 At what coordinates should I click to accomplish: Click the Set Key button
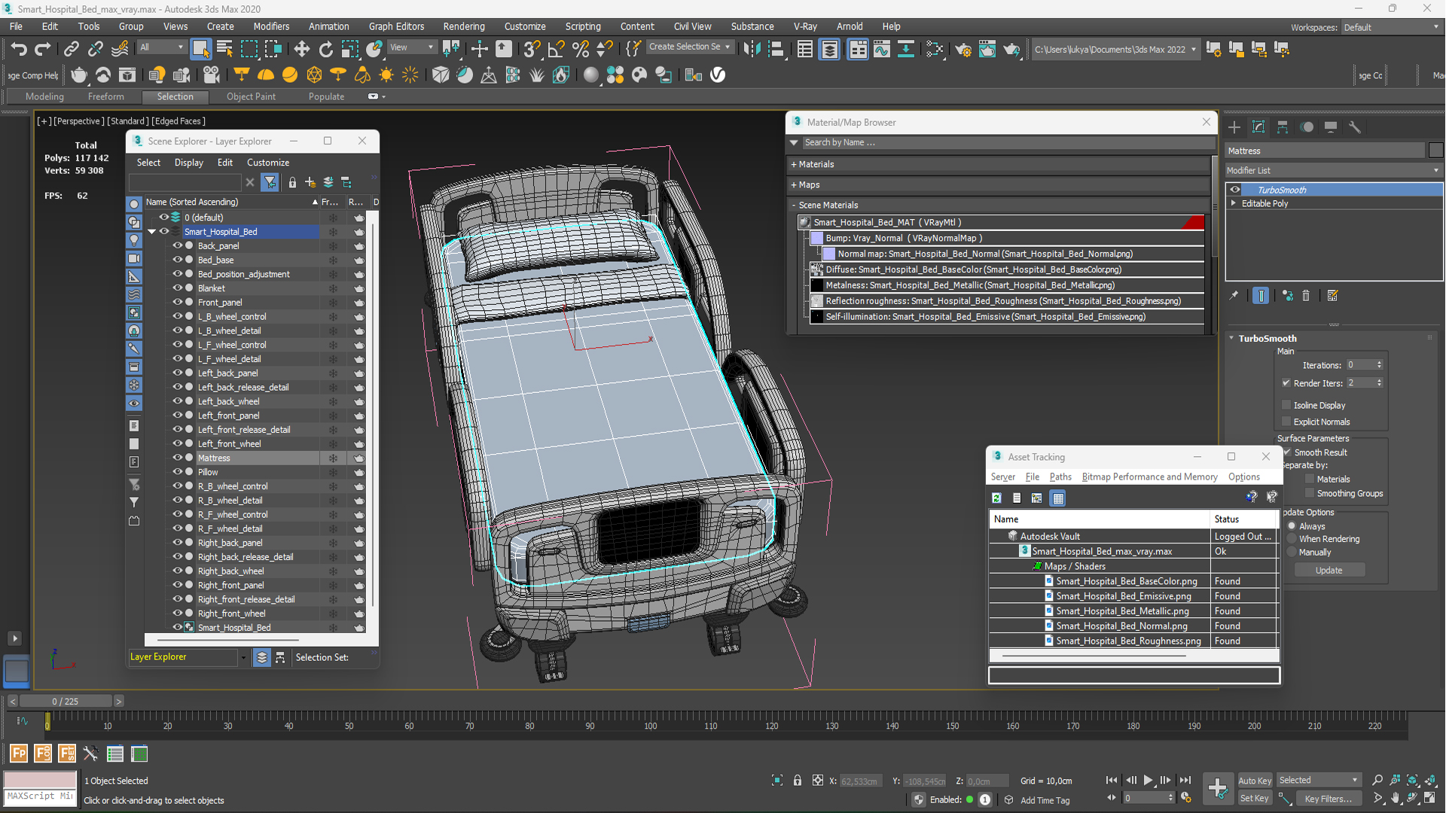1255,799
